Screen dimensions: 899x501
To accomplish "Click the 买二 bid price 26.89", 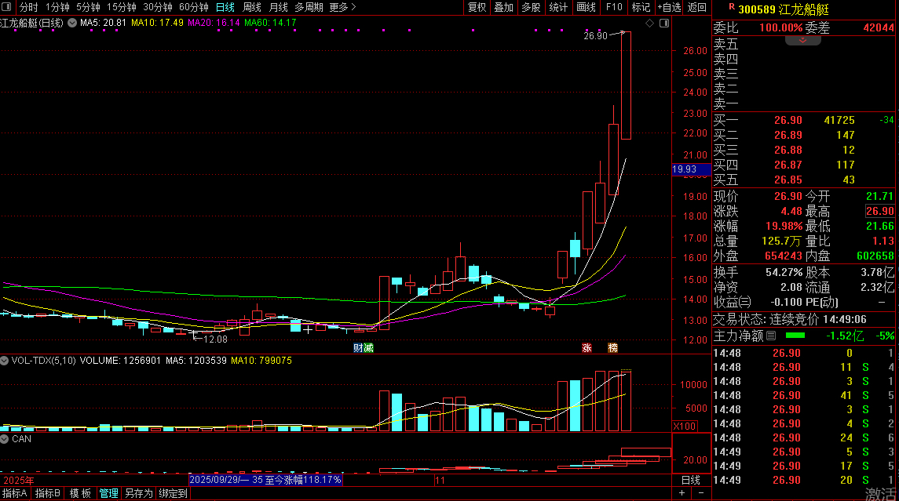I will [x=788, y=135].
